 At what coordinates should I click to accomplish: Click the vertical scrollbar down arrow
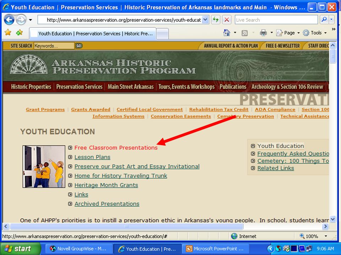click(x=333, y=219)
